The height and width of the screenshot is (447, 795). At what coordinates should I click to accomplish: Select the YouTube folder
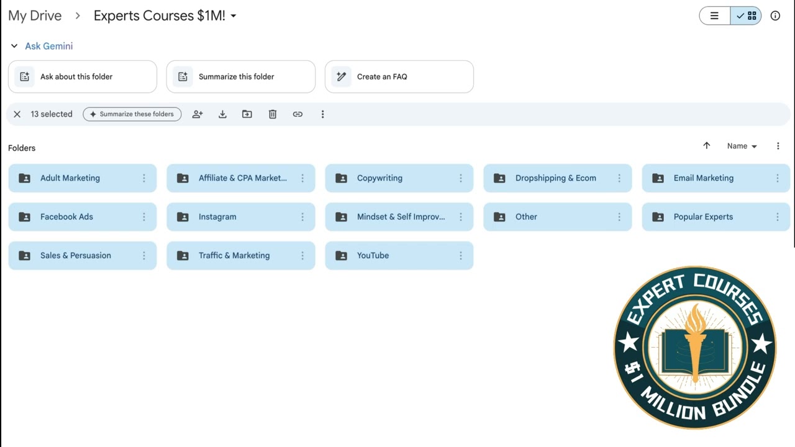click(399, 255)
